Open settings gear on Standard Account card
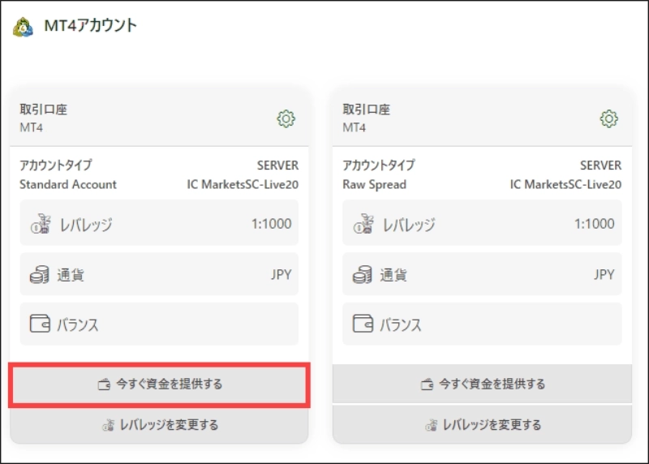Screen dimensions: 649x464 [286, 119]
